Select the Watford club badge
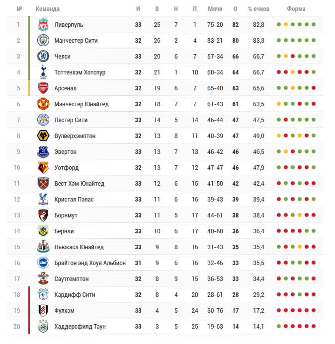The height and width of the screenshot is (344, 335). (43, 168)
